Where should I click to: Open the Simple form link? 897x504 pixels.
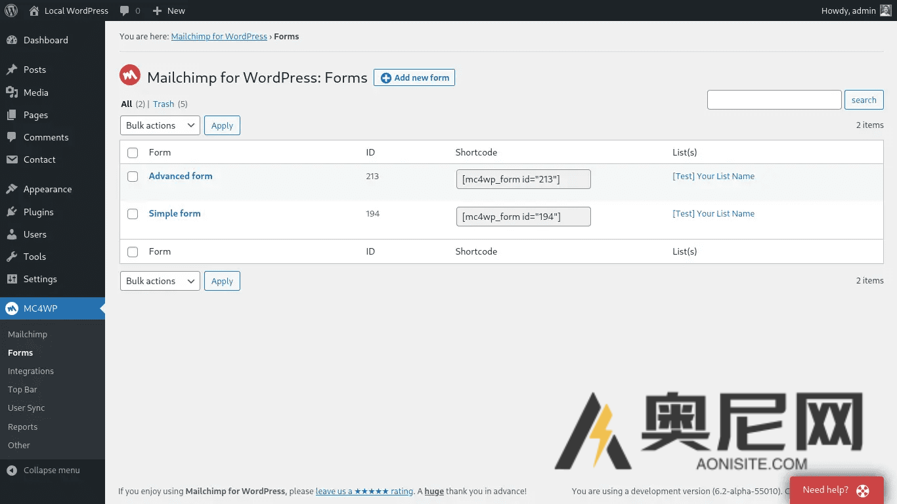coord(175,213)
